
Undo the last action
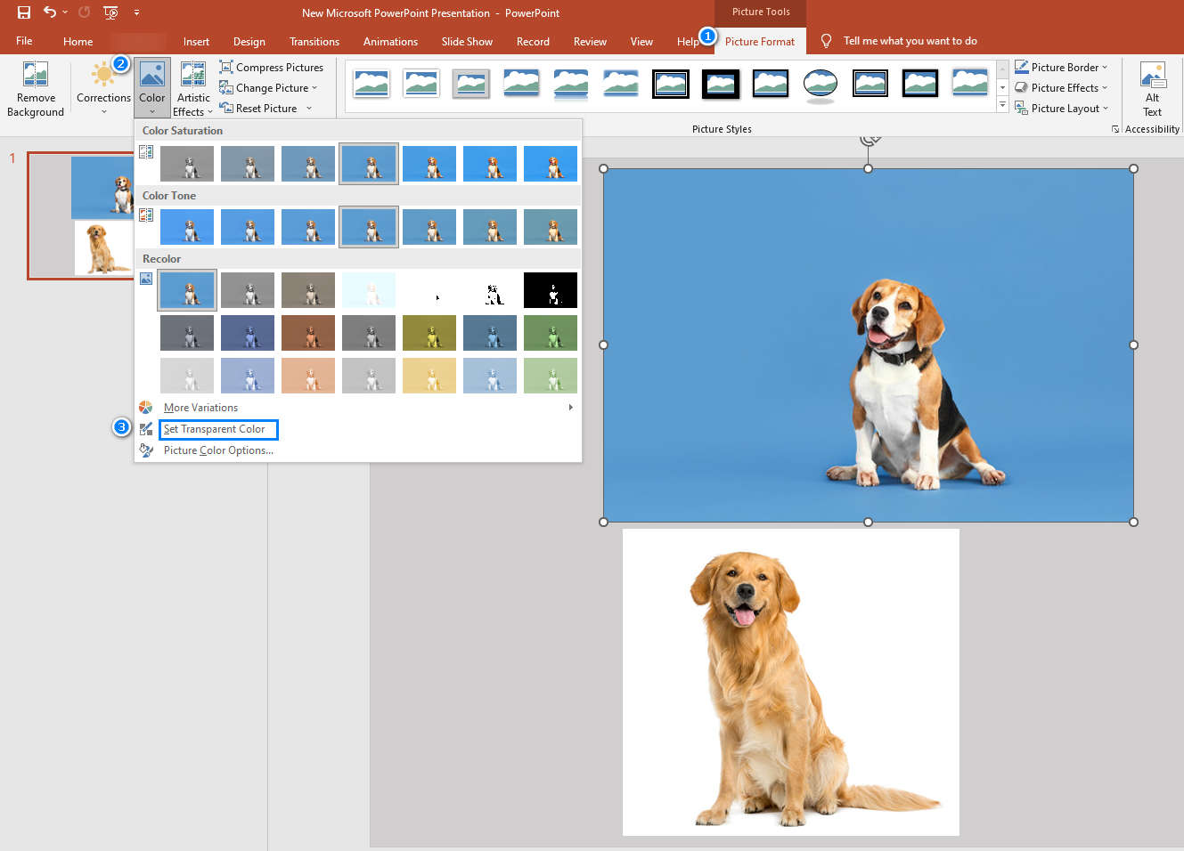point(50,12)
